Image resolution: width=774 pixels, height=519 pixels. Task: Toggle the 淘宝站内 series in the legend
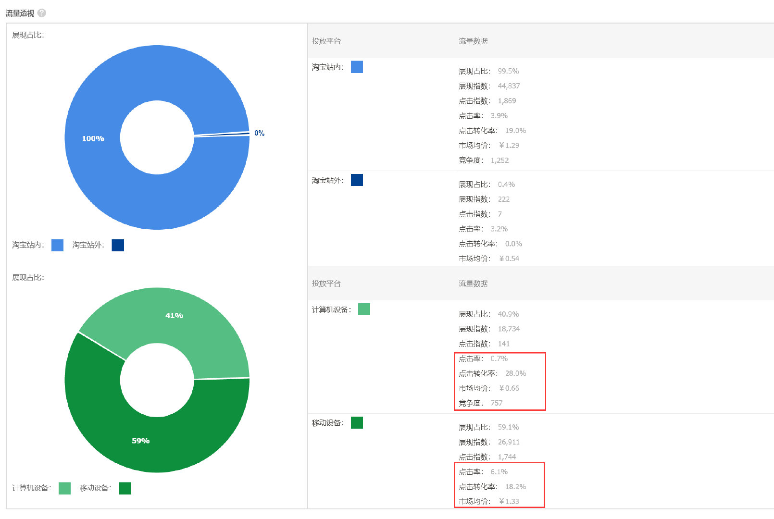point(57,245)
